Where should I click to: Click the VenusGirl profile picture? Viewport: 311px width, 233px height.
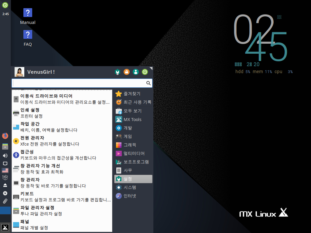click(x=19, y=72)
